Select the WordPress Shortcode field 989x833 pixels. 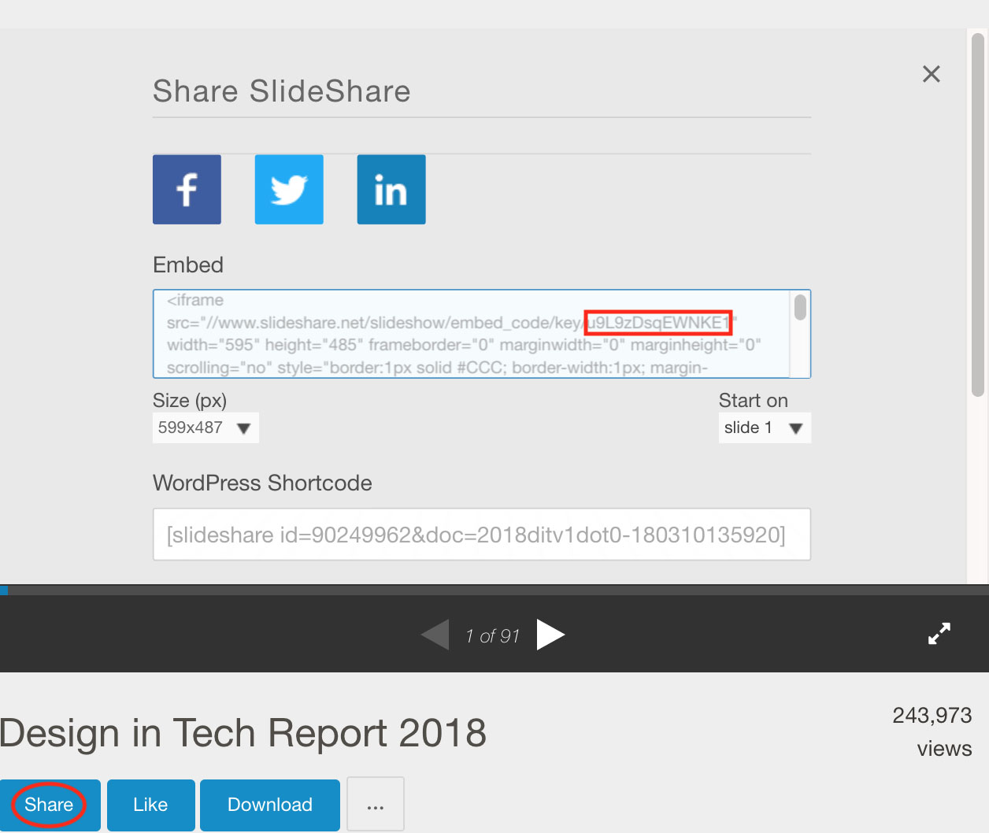[482, 535]
